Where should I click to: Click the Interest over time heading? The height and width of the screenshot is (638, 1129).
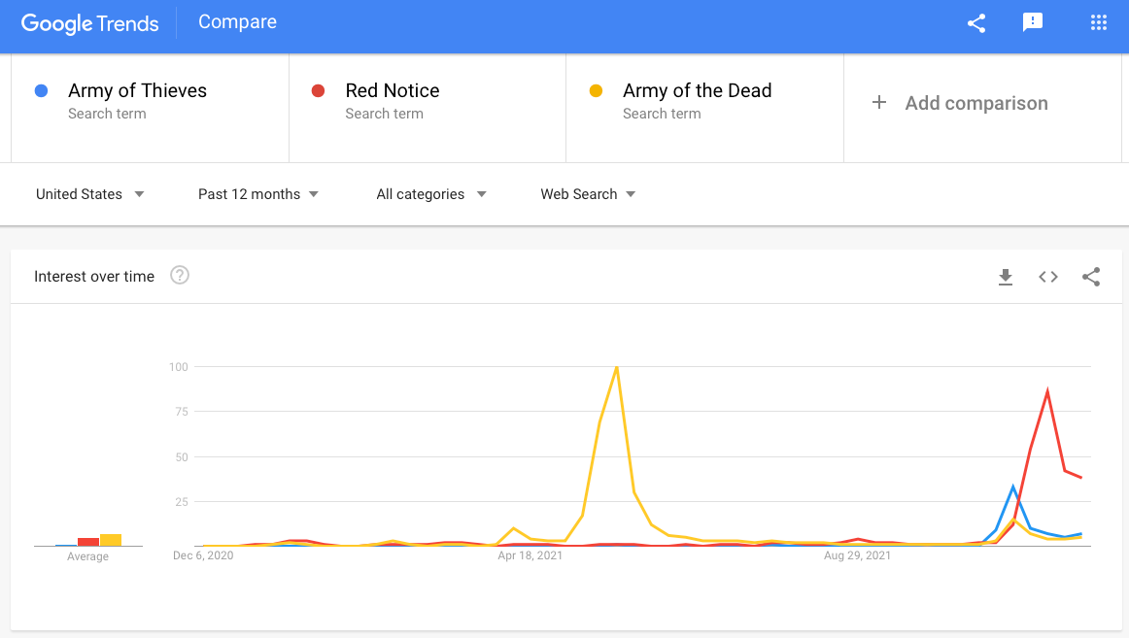pyautogui.click(x=94, y=276)
